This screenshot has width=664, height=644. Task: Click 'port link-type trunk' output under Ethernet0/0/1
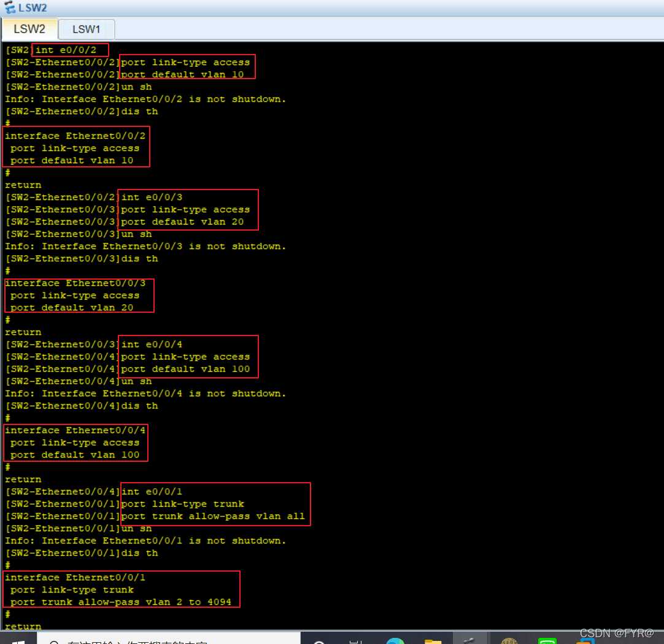pyautogui.click(x=72, y=590)
